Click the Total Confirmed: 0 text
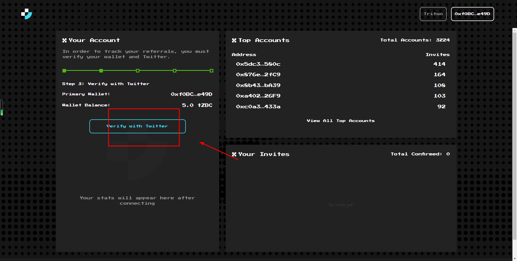The height and width of the screenshot is (261, 517). (x=420, y=154)
